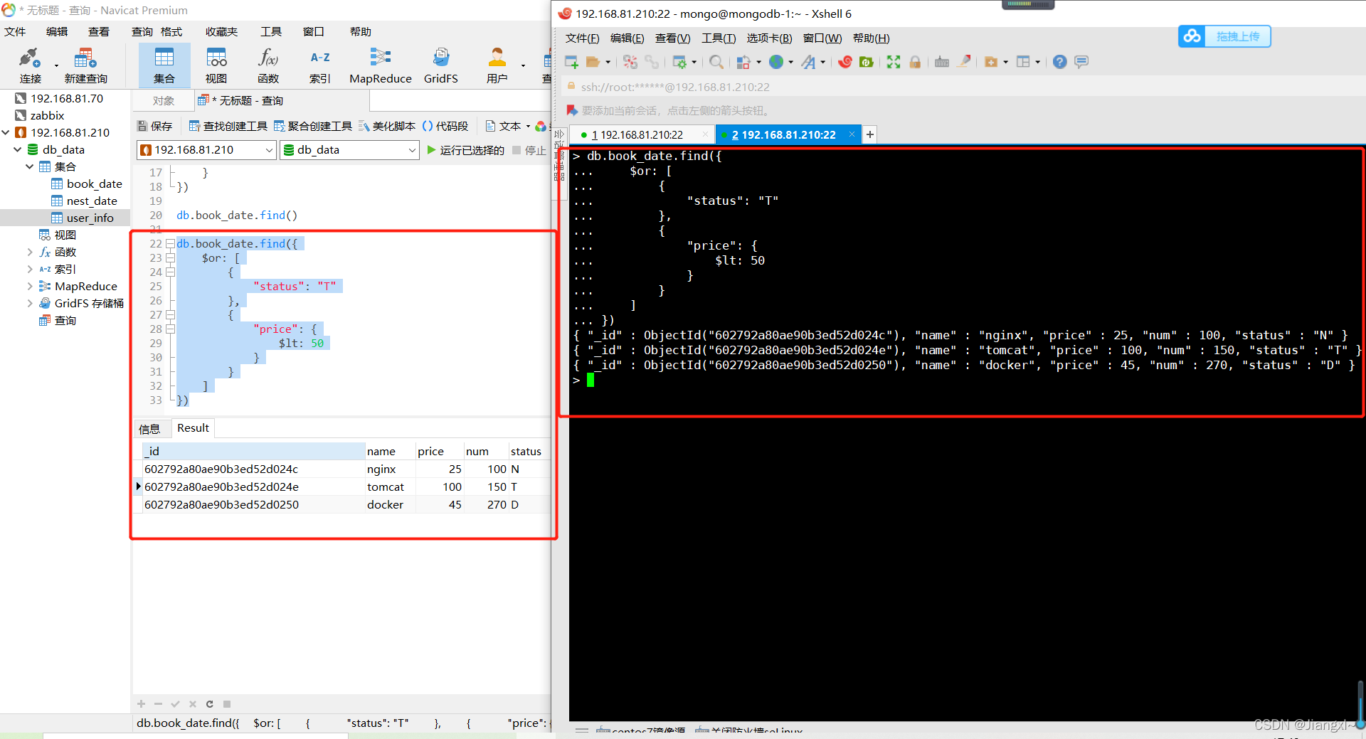Viewport: 1366px width, 739px height.
Task: Click the 函数 function toolbar icon
Action: [x=268, y=65]
